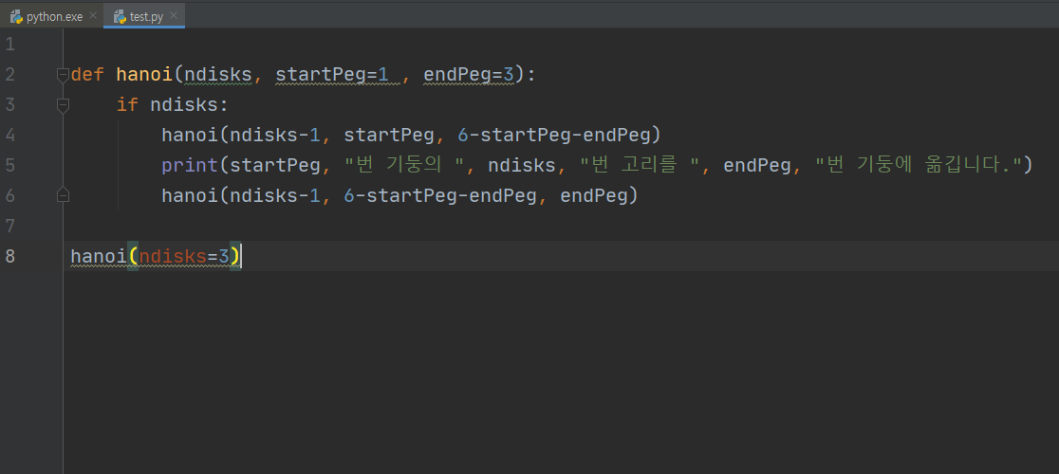Image resolution: width=1059 pixels, height=474 pixels.
Task: Click the Python file icon on python.exe tab
Action: point(16,16)
